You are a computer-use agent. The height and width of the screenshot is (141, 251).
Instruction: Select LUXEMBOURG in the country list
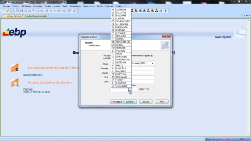[121, 60]
